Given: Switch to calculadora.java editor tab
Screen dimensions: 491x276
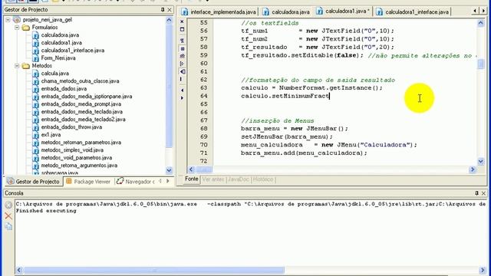Looking at the screenshot, I should click(x=286, y=12).
